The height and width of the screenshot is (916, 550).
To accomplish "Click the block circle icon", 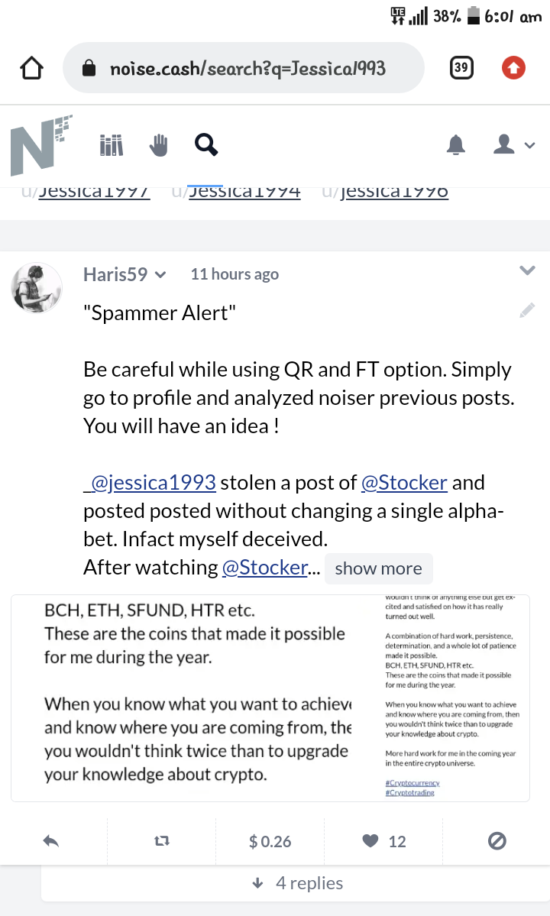I will tap(497, 841).
